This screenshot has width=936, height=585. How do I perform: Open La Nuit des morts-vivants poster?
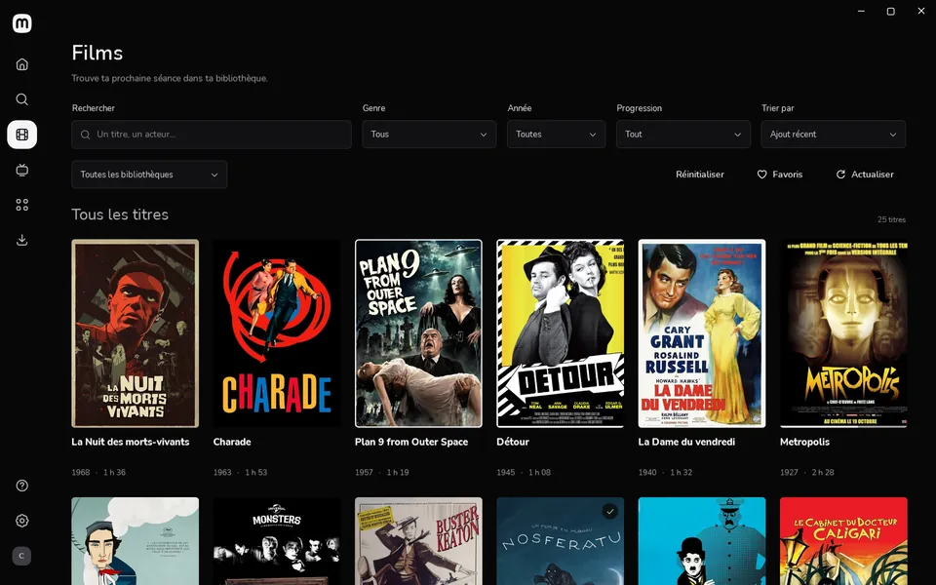click(135, 333)
